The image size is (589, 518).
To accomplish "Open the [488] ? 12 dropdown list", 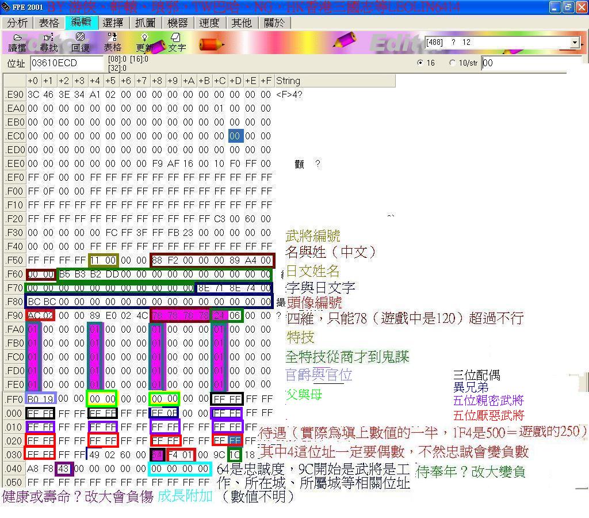I will click(575, 43).
